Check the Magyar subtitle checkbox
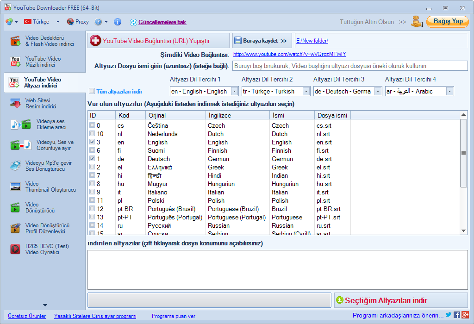 tap(92, 183)
